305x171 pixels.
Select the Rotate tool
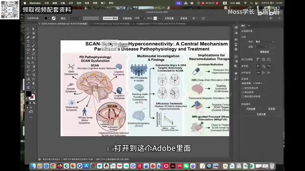pos(28,54)
